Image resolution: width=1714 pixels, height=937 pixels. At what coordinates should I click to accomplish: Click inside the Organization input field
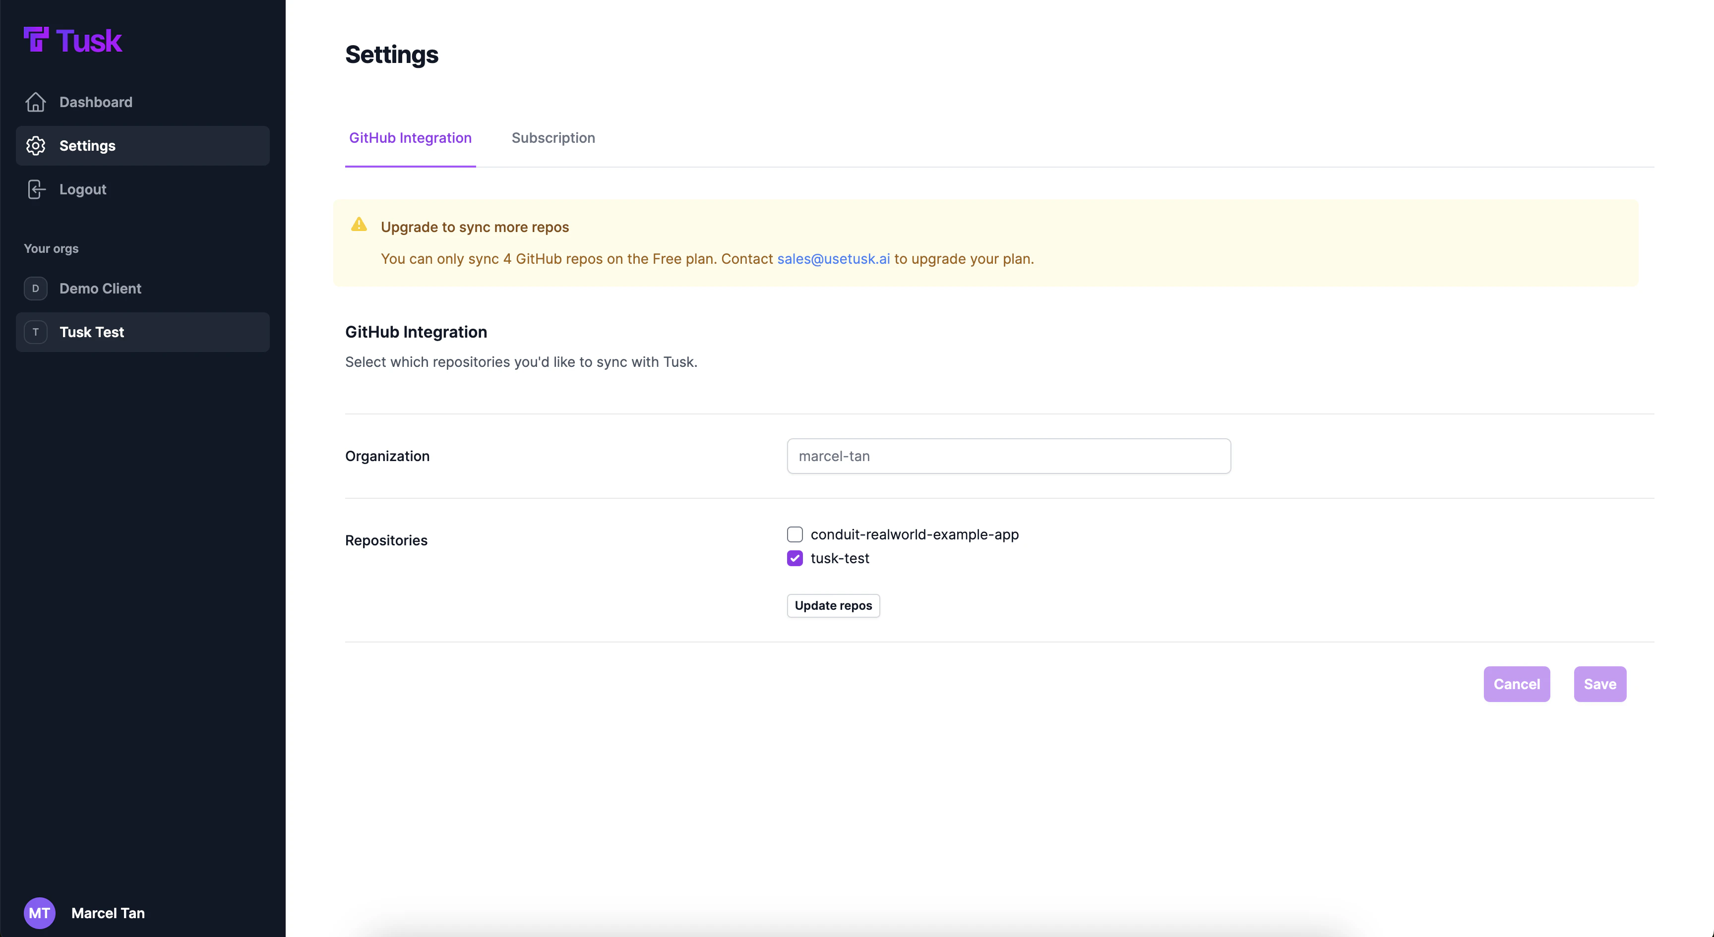pyautogui.click(x=1008, y=456)
